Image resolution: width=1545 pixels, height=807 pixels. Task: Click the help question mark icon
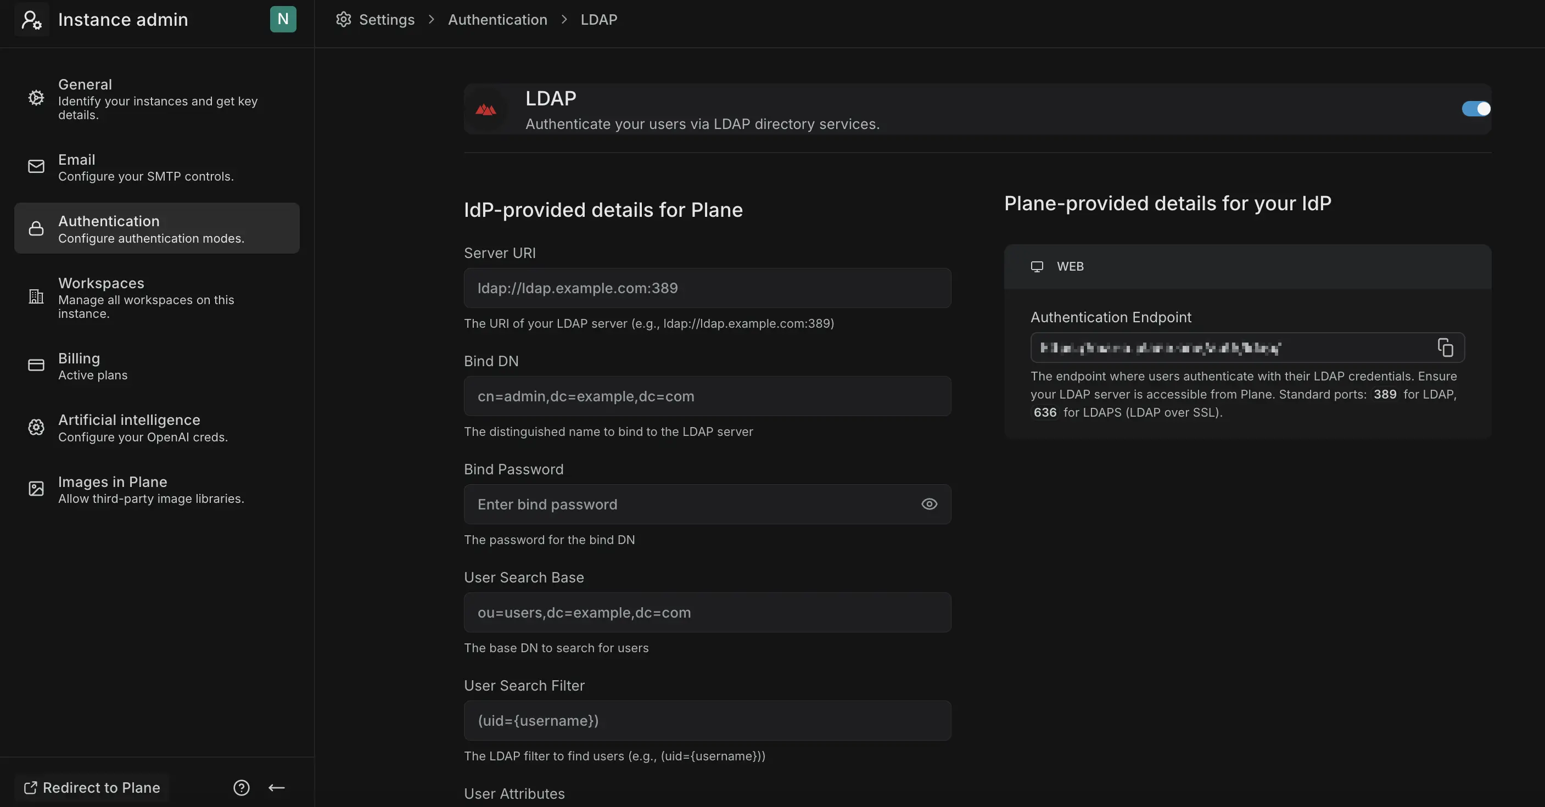[241, 788]
